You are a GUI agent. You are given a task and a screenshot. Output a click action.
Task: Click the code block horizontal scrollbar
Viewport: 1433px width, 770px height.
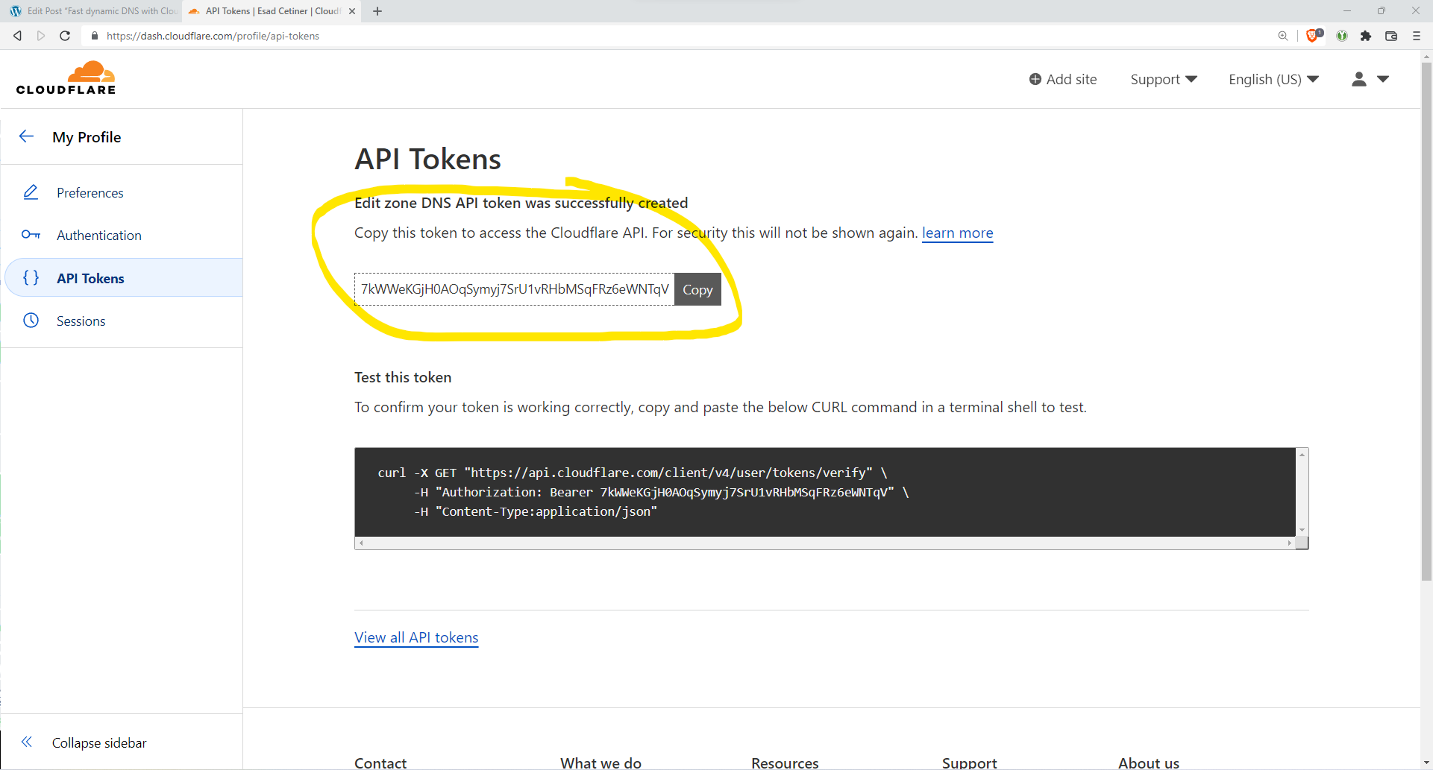coord(825,543)
